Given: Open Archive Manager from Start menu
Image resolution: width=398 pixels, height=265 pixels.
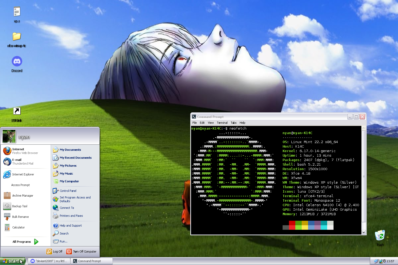Looking at the screenshot, I should [x=25, y=196].
